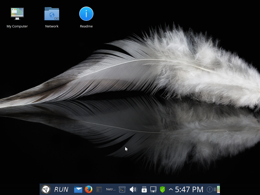This screenshot has width=260, height=195.
Task: Open the application launcher logo
Action: [x=46, y=189]
